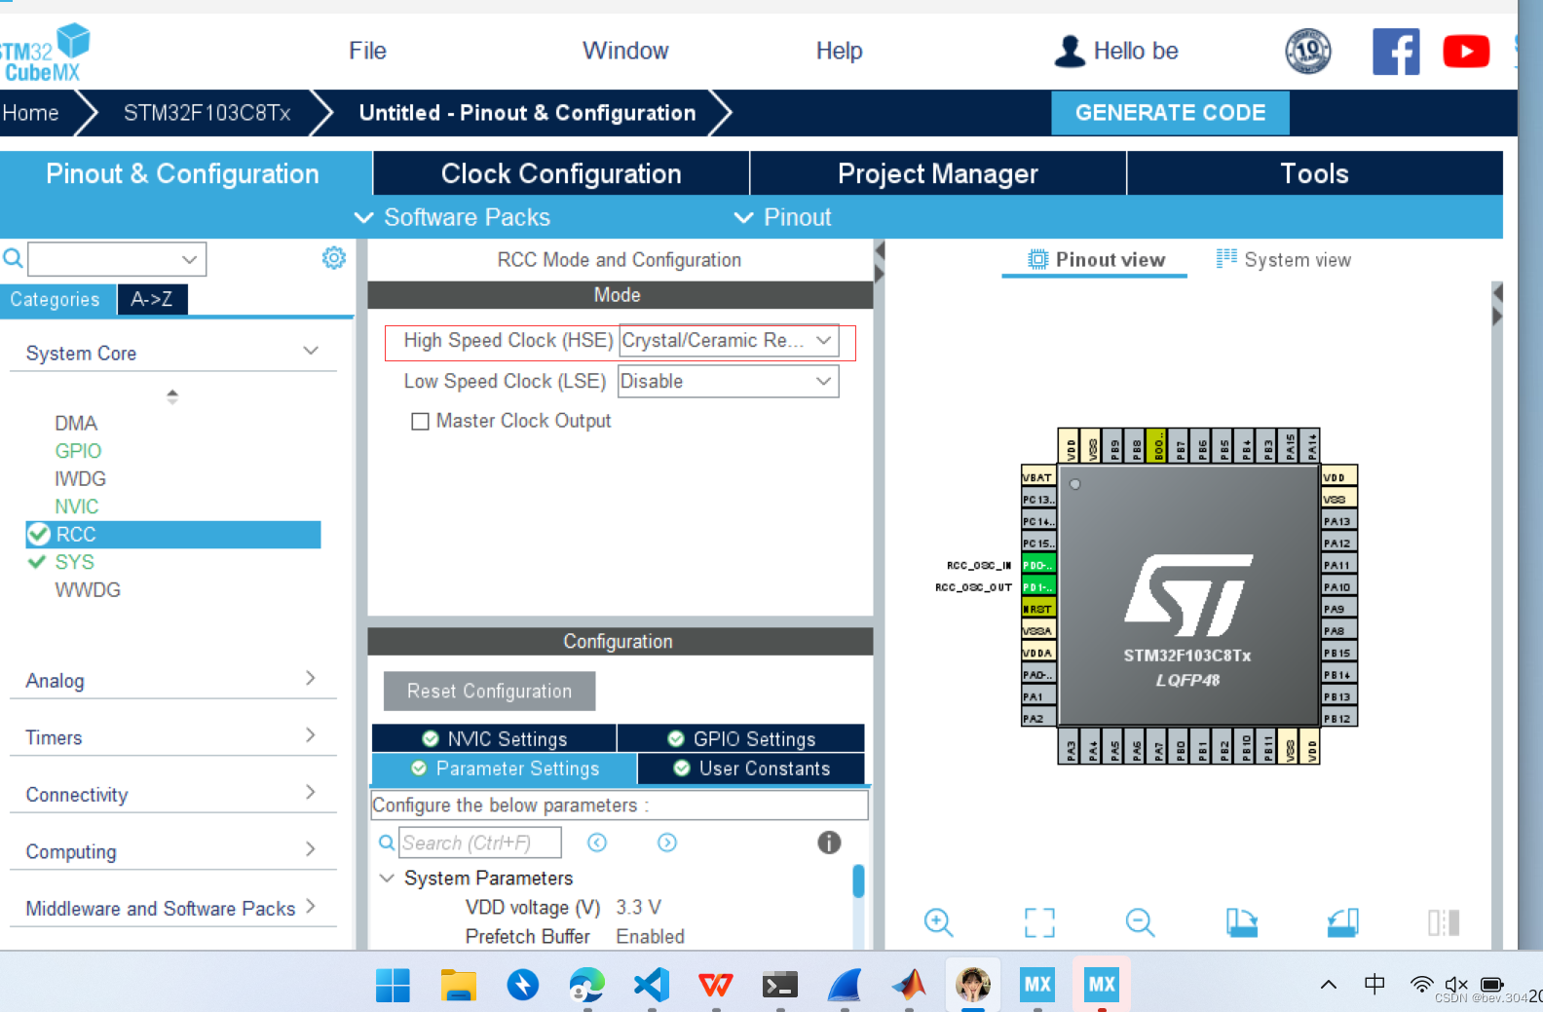Image resolution: width=1543 pixels, height=1012 pixels.
Task: Click the PD0 RCC_OSC_IN pin on the chip
Action: pos(1038,565)
